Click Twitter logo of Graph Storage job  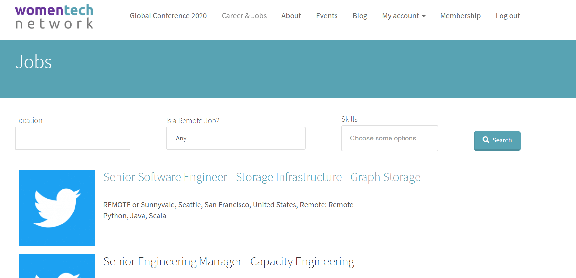pos(57,208)
